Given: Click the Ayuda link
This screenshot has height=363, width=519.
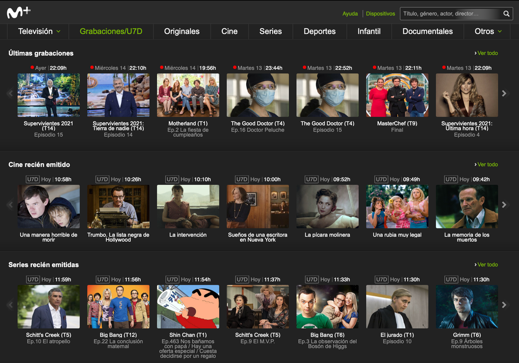Looking at the screenshot, I should point(350,14).
